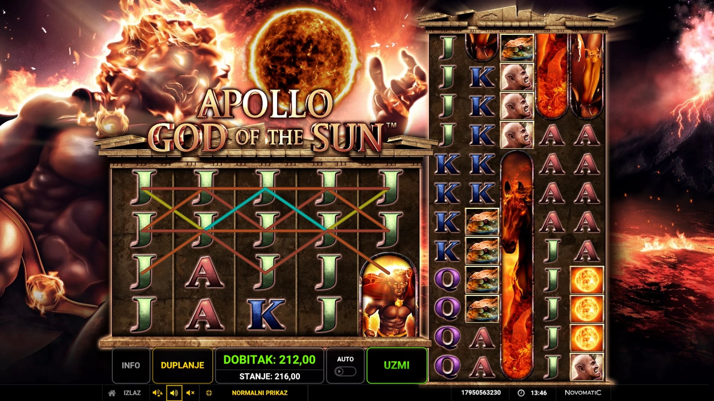714x401 pixels.
Task: Mute sound with the crossed speaker icon
Action: pos(190,393)
